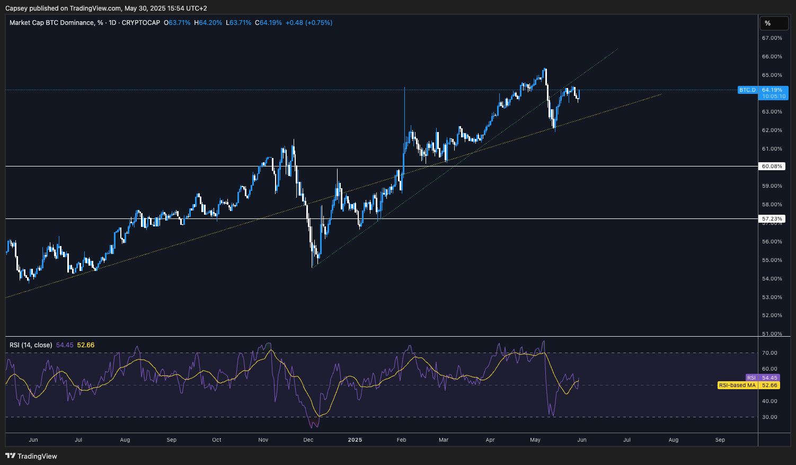This screenshot has width=796, height=465.
Task: Click the Nov label on time axis
Action: pyautogui.click(x=263, y=440)
